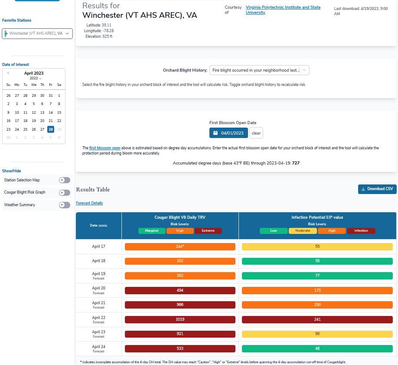The height and width of the screenshot is (365, 398).
Task: Click the April 21 Forecast date cell
Action: click(98, 305)
